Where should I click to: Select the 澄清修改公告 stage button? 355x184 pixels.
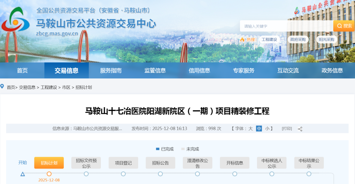[x=198, y=163]
